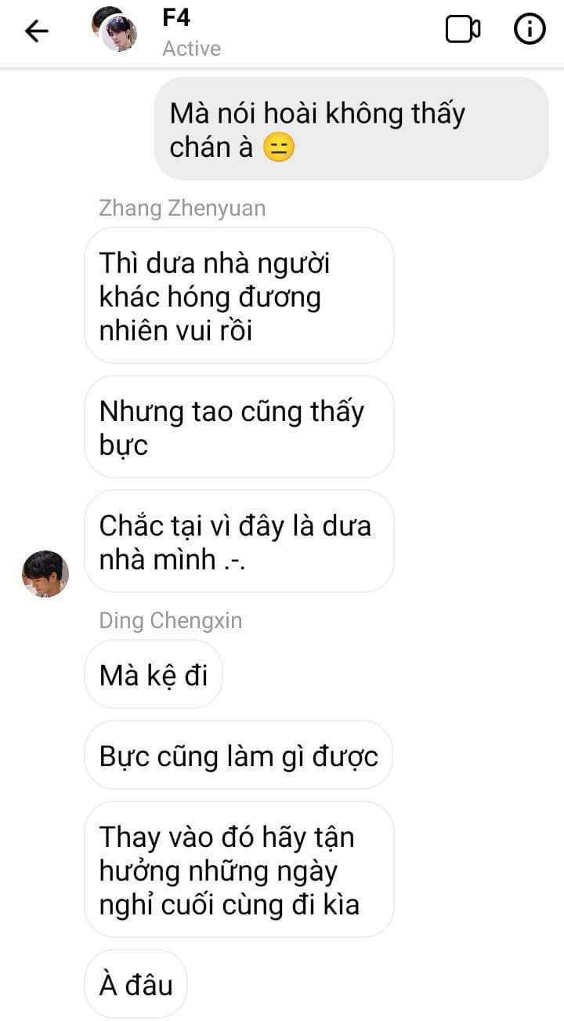Tap the Ding Chengxin sender name label
Screen dimensions: 564x1021
click(x=171, y=620)
